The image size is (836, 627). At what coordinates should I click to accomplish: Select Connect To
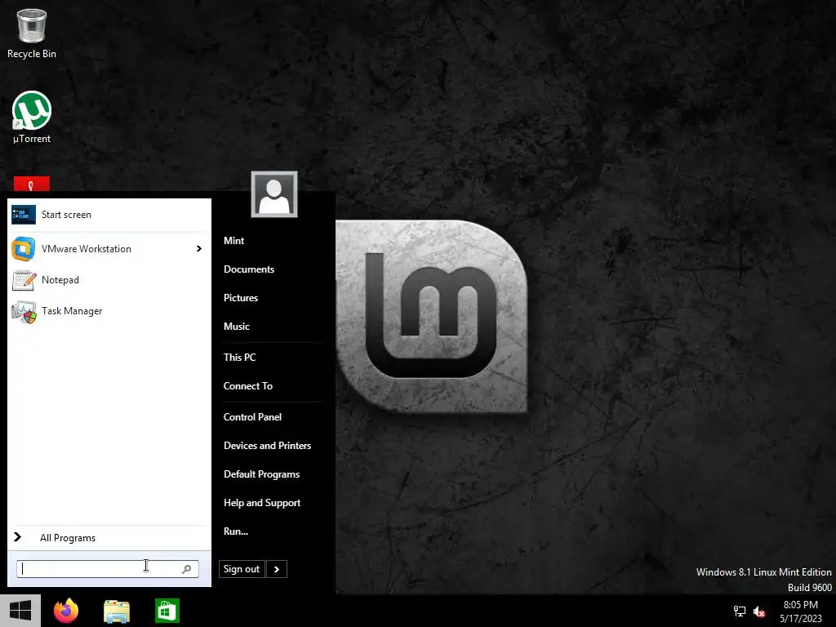tap(248, 386)
